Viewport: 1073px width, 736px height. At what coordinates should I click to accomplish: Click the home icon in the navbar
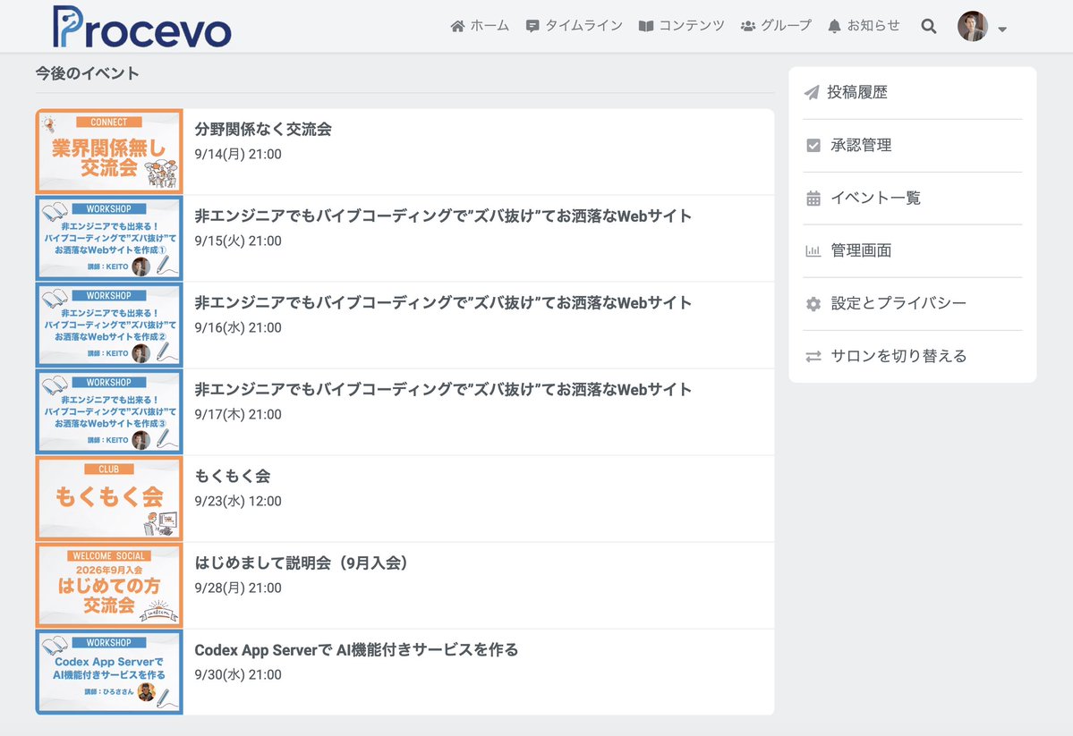pyautogui.click(x=458, y=26)
